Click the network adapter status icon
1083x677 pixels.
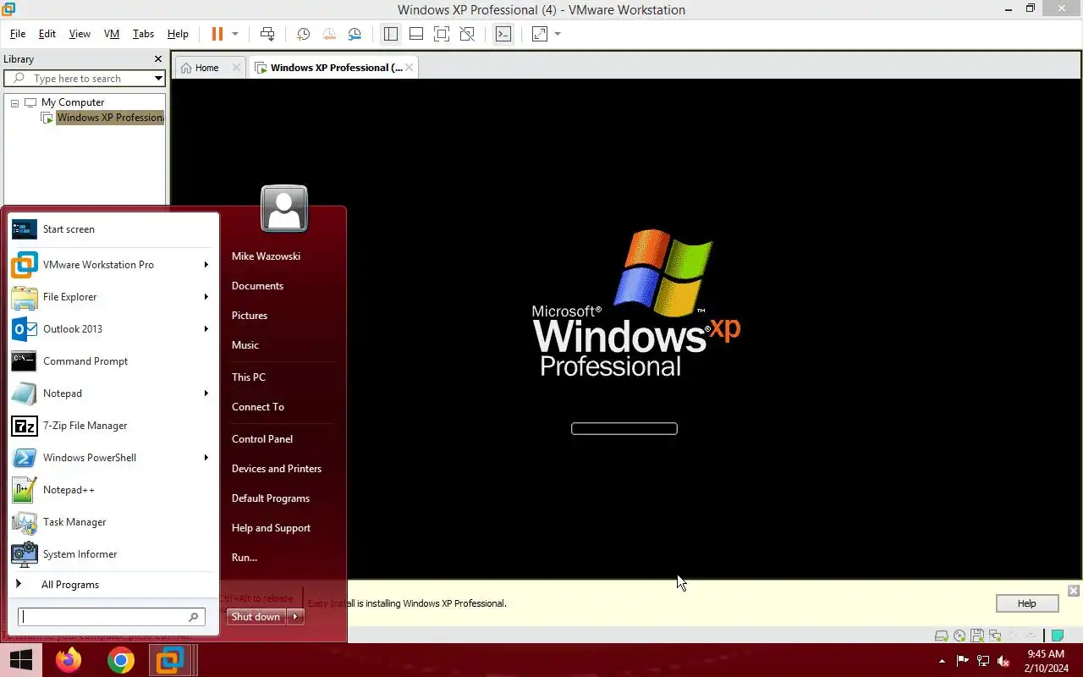click(995, 636)
